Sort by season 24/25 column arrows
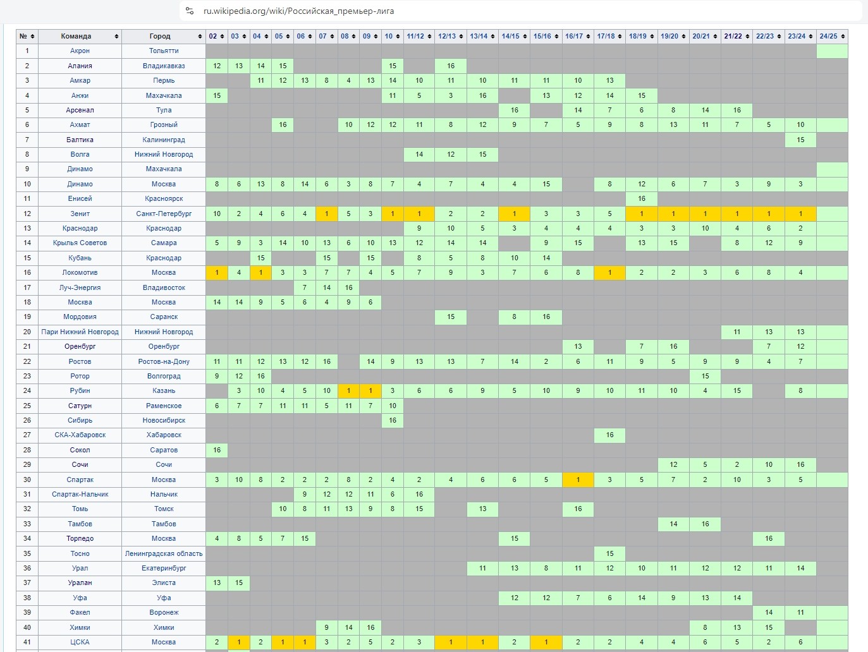 coord(843,36)
